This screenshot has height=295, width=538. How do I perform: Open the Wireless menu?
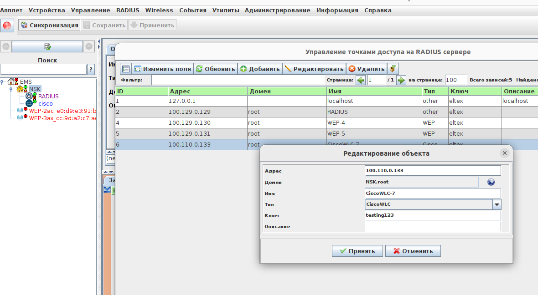click(x=159, y=10)
